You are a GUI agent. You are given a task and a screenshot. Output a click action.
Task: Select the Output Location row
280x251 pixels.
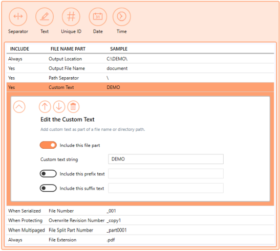tap(140, 59)
